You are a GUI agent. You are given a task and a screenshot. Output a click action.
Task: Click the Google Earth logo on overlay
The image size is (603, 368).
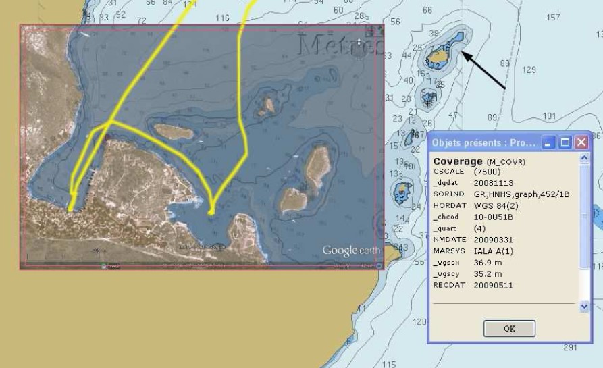pos(350,251)
